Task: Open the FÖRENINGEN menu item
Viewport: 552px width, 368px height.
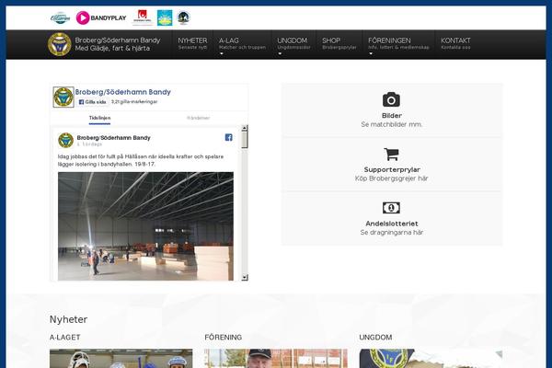Action: pyautogui.click(x=398, y=43)
